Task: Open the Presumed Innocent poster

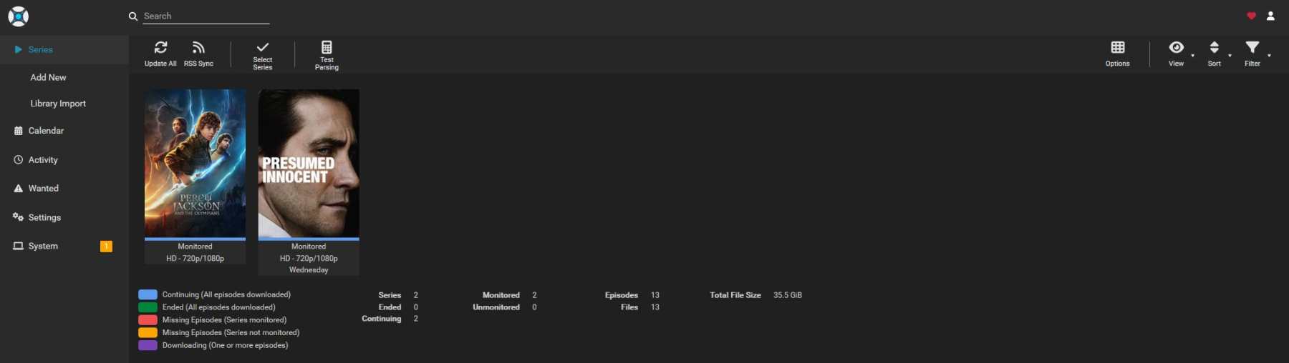Action: tap(309, 163)
